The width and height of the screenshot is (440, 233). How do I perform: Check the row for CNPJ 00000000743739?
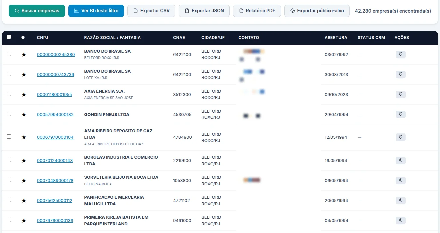click(9, 74)
